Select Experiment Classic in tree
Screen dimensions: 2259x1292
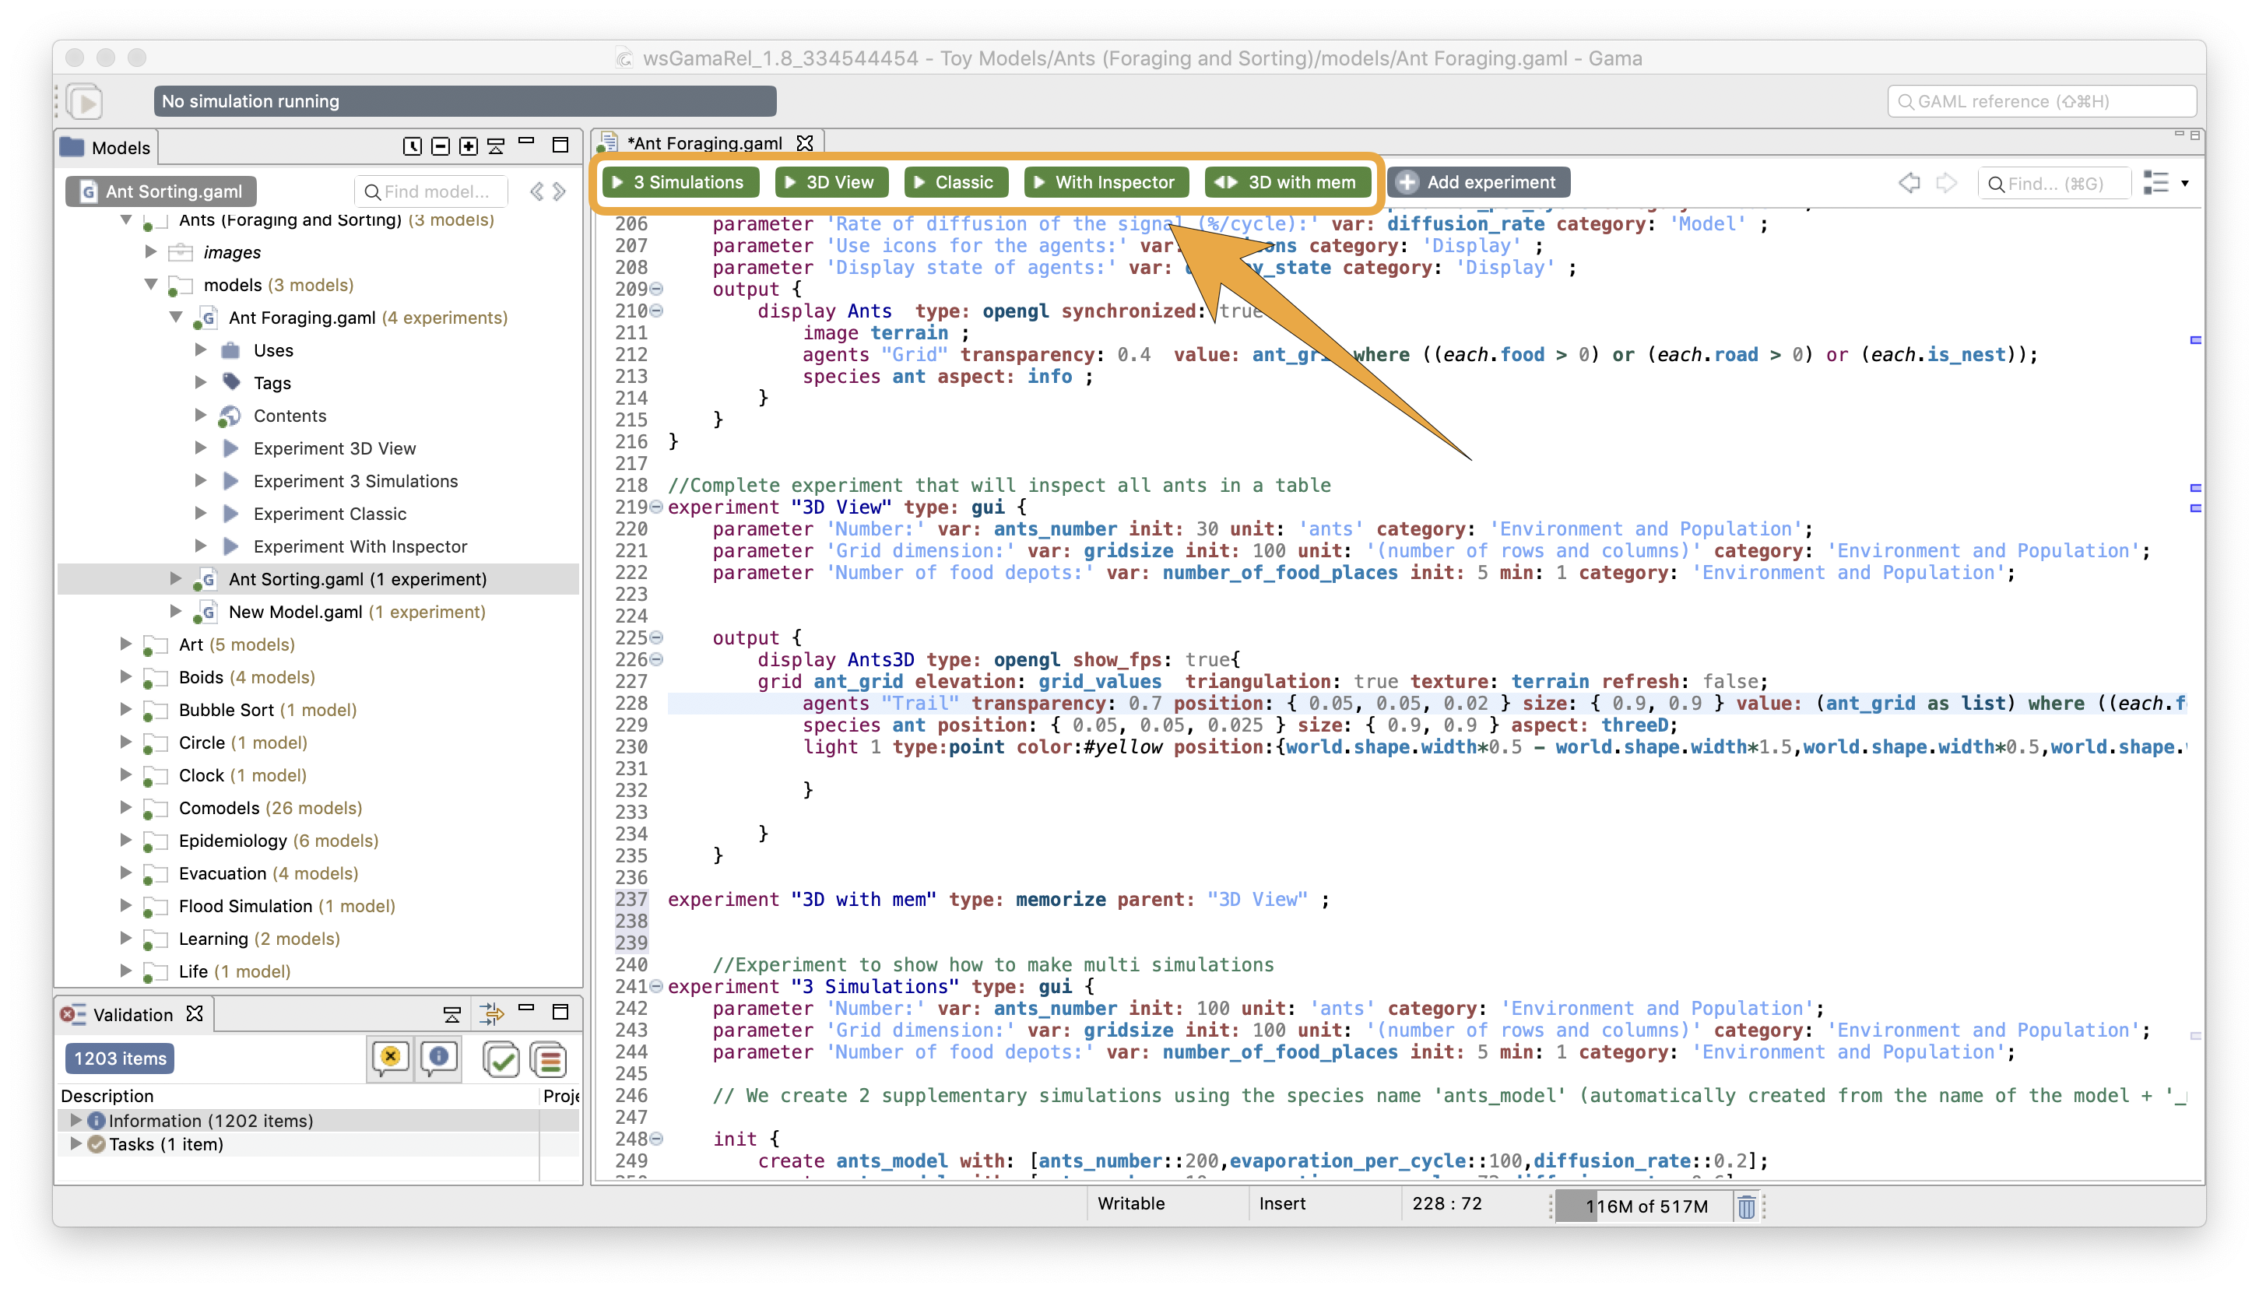point(330,513)
